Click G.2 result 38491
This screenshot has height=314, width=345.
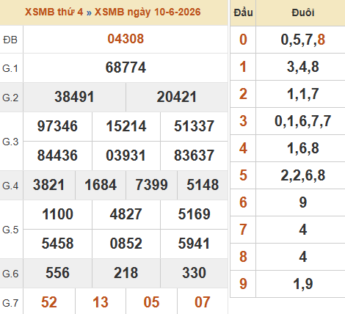(74, 97)
